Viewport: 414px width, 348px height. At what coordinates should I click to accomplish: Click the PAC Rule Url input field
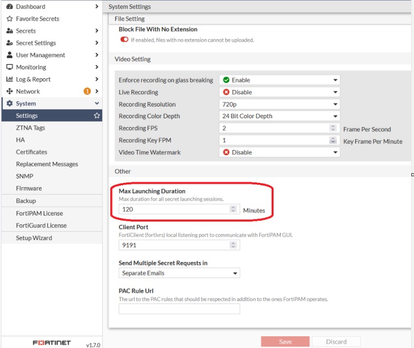coord(179,309)
